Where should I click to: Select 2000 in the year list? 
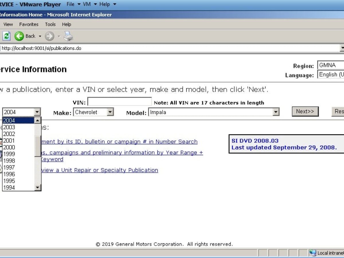pos(18,147)
